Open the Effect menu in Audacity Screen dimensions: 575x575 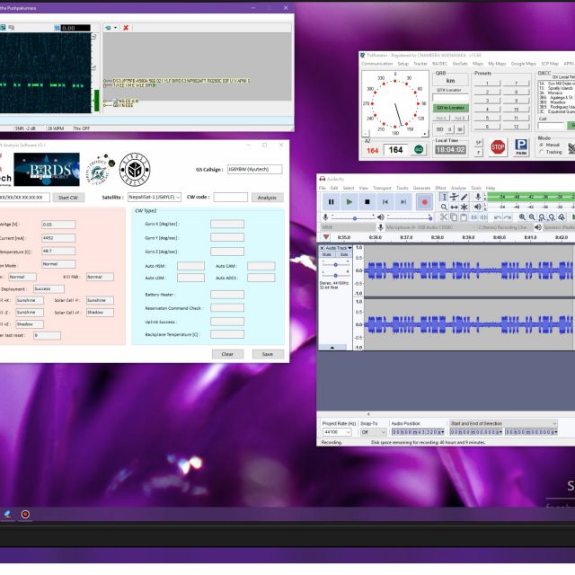[x=440, y=188]
